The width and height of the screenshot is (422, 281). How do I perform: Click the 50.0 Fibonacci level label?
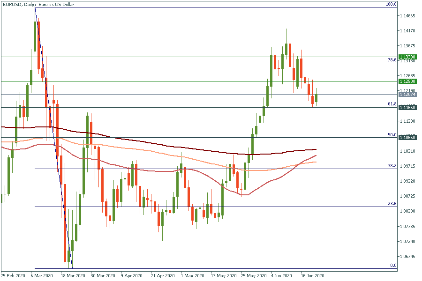tap(392, 135)
